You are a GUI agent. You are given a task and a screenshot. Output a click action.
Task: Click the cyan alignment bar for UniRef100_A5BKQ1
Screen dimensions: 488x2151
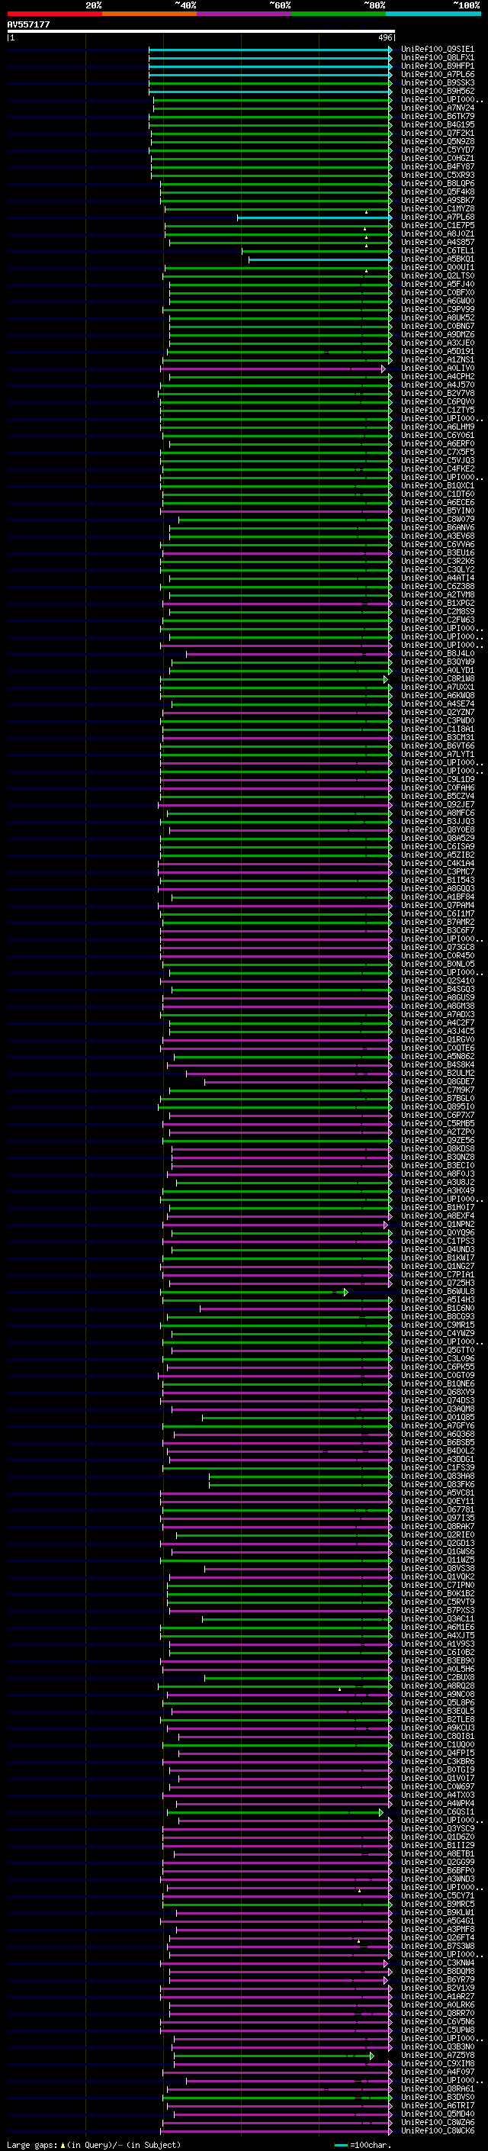coord(320,259)
